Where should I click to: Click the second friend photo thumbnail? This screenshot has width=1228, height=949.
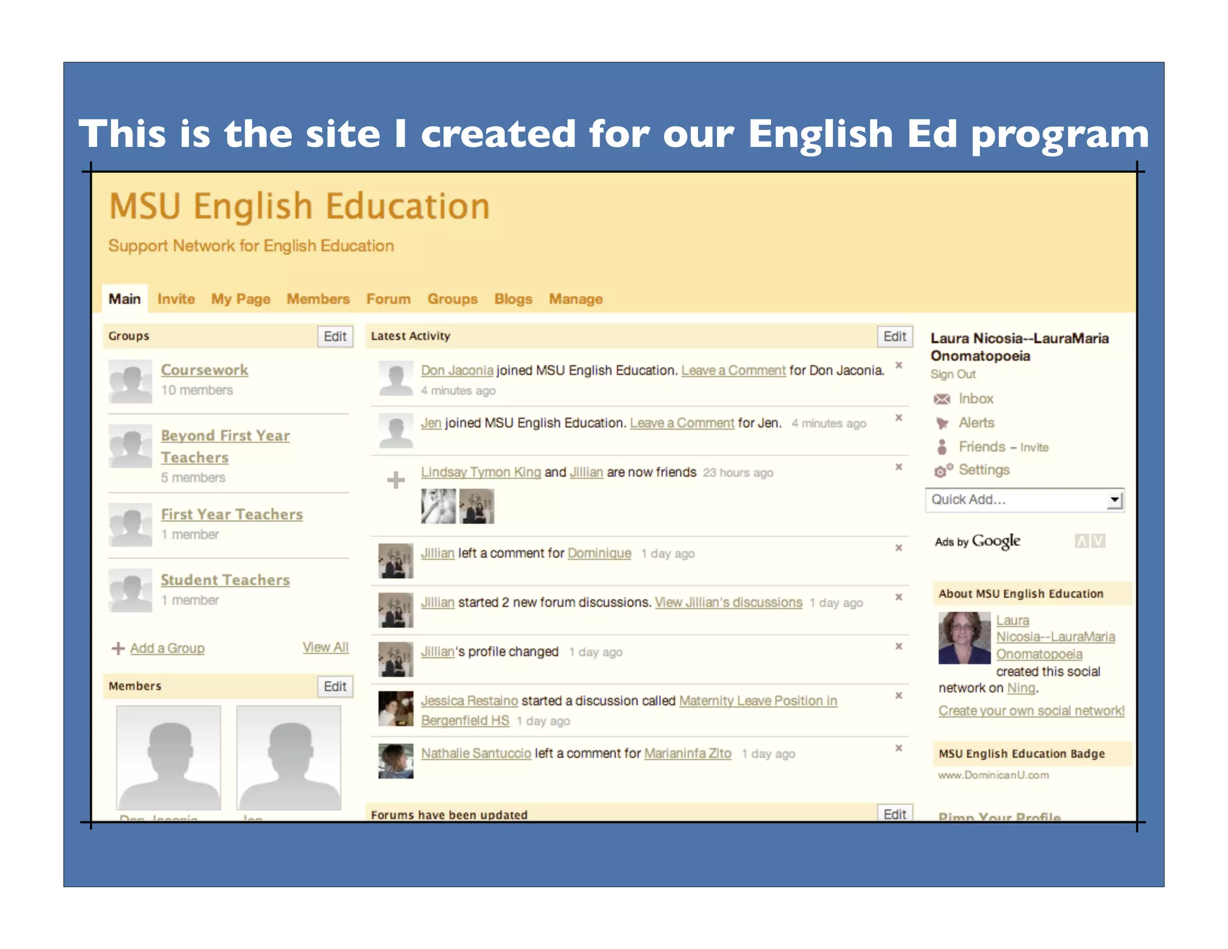[477, 506]
